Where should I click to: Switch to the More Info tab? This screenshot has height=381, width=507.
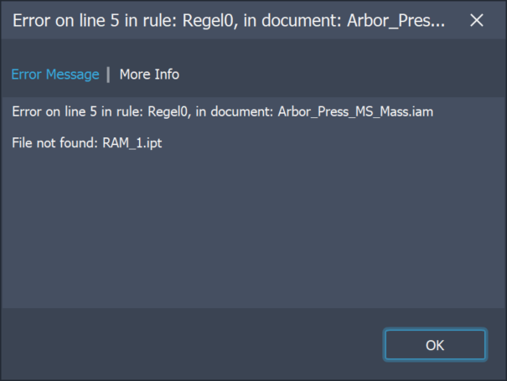point(149,75)
